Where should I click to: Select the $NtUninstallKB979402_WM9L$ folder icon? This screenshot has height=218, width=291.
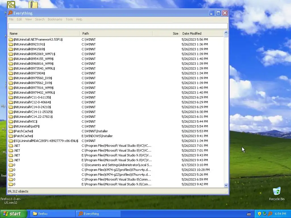pyautogui.click(x=11, y=93)
